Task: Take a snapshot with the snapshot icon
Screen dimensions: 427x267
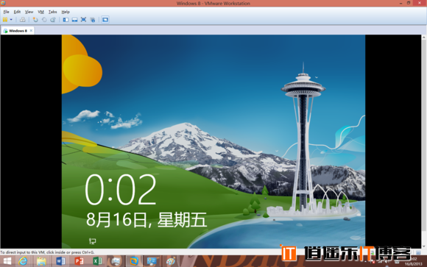Action: (35, 20)
